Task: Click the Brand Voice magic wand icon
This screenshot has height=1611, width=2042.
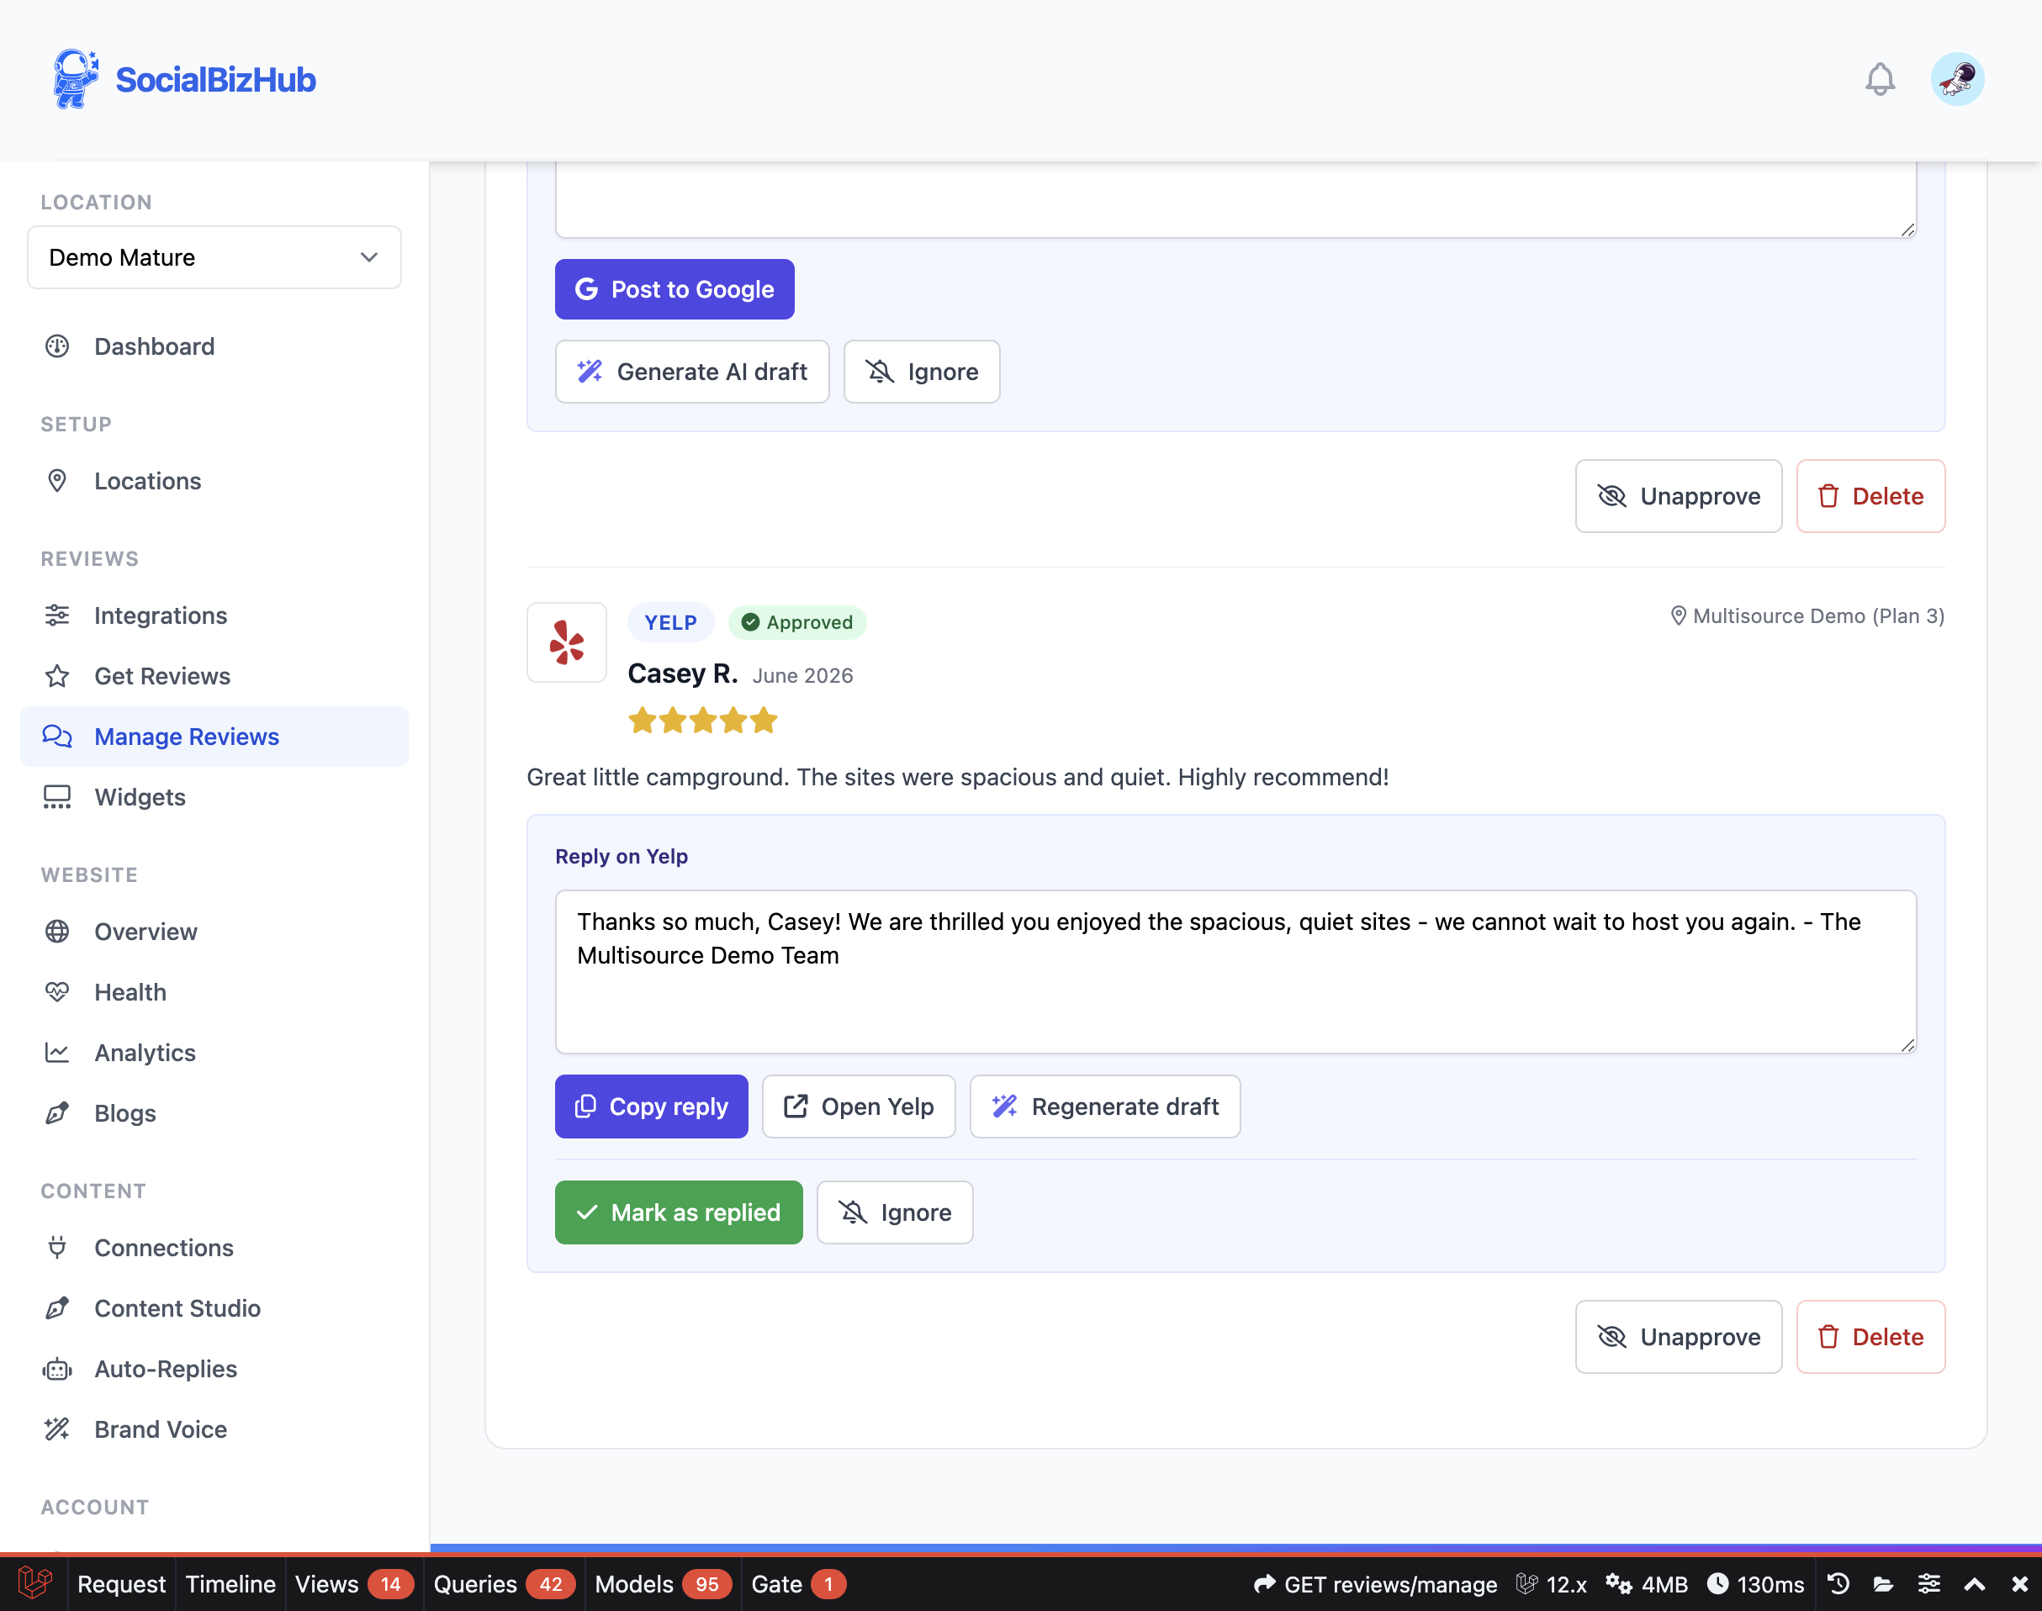Action: (57, 1429)
